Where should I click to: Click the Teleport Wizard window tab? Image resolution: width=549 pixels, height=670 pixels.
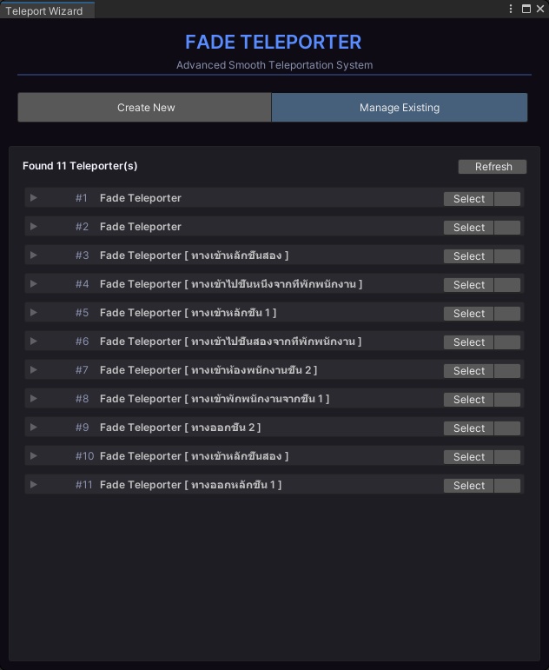click(x=44, y=10)
